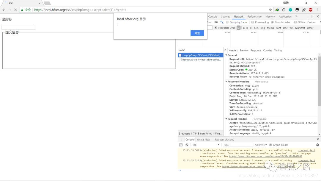Click the teal round extension icon

pos(290,10)
